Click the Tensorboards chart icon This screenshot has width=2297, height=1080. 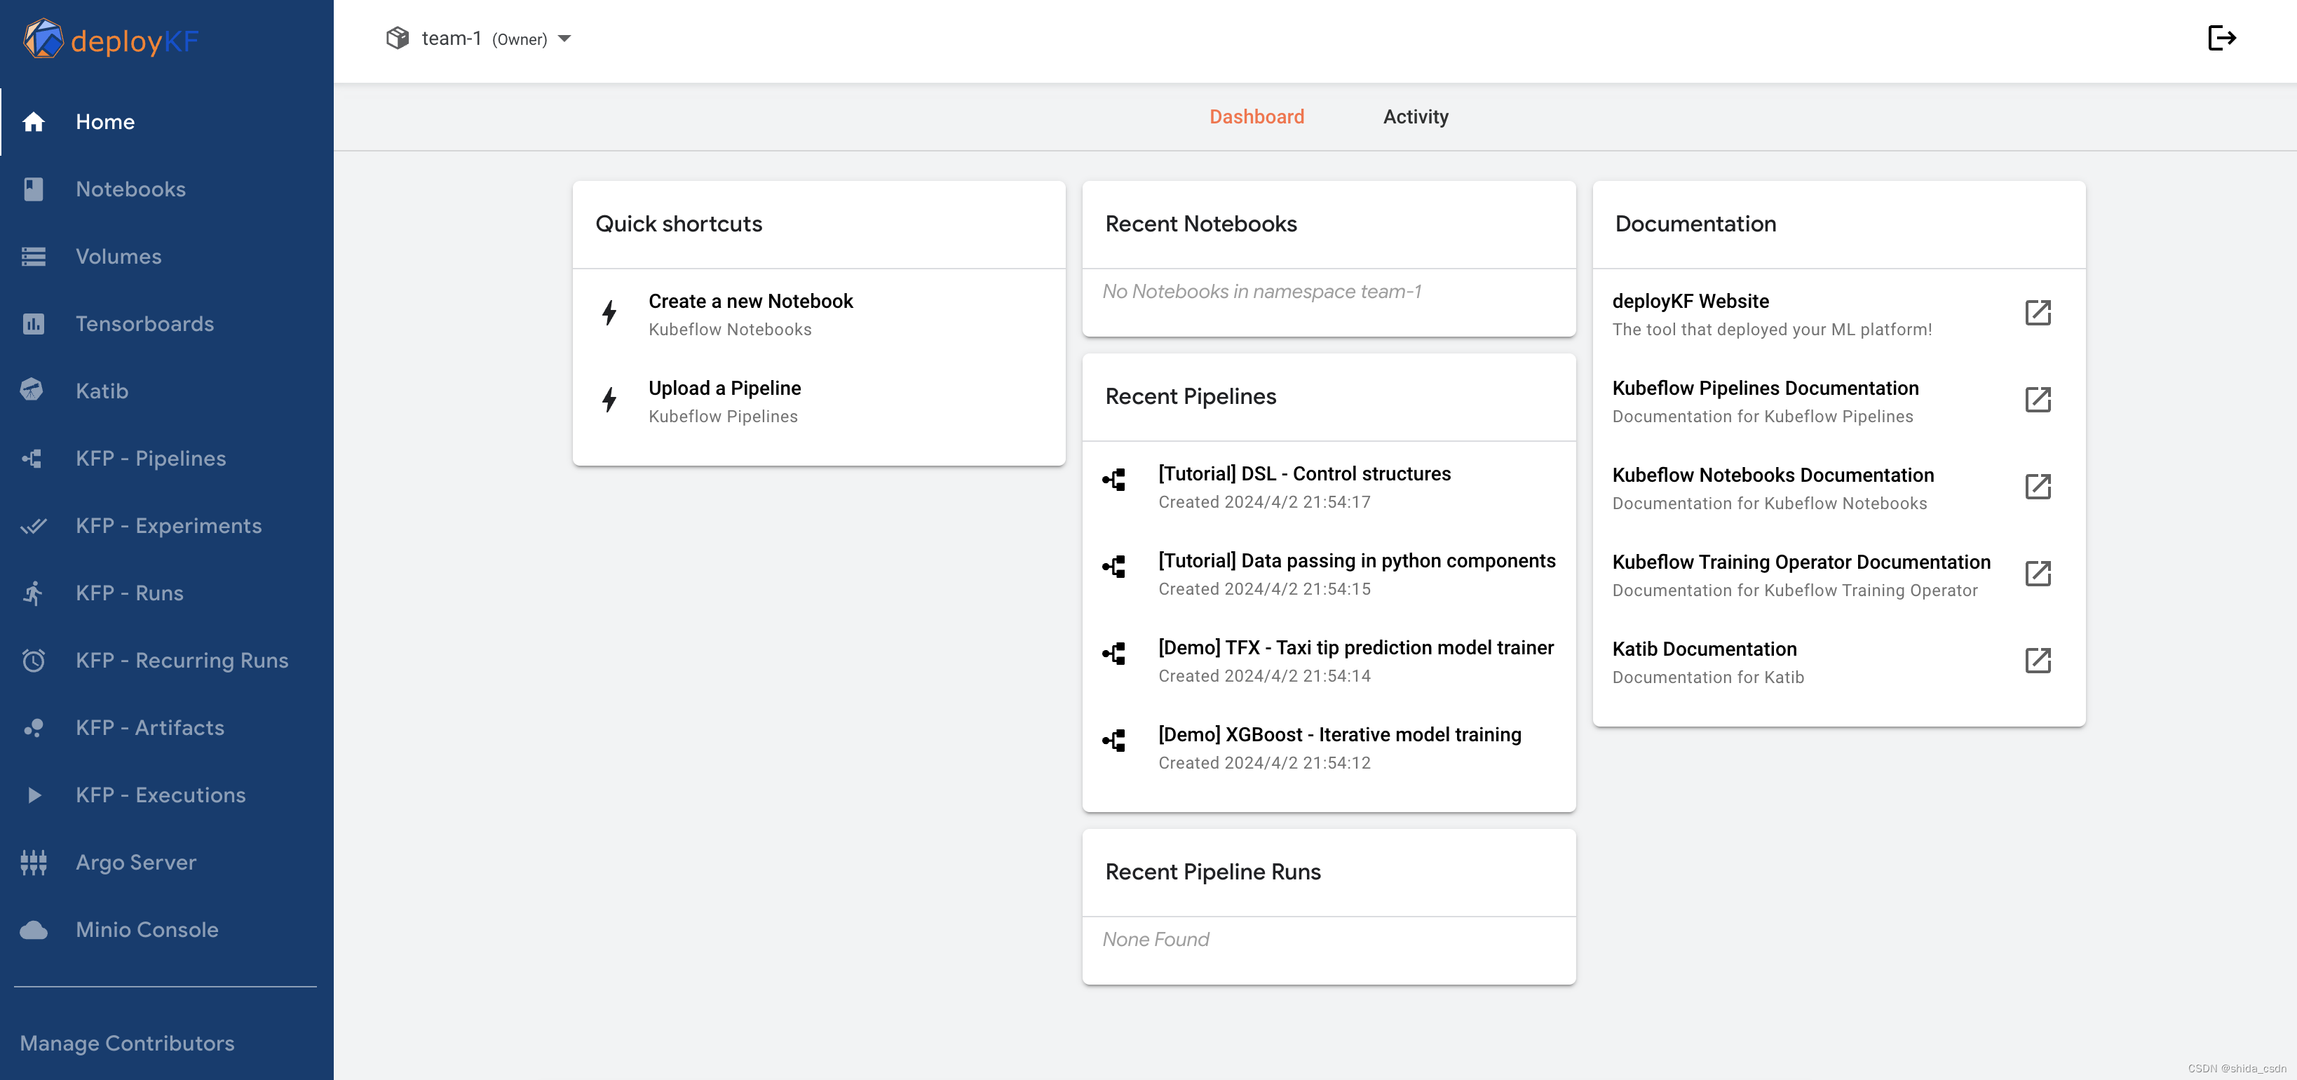34,324
